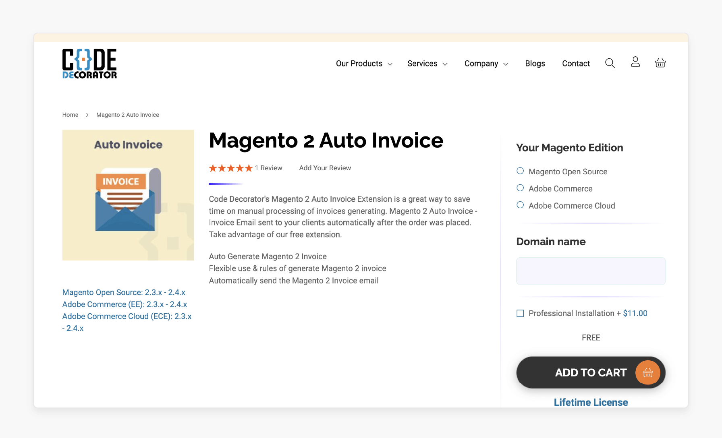Click 'Automatically send the Magento 2 Invoice email'
This screenshot has width=722, height=438.
(x=294, y=281)
